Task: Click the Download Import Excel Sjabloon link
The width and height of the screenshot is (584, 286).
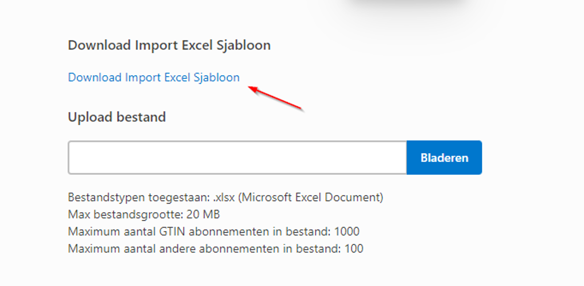Action: (x=153, y=78)
